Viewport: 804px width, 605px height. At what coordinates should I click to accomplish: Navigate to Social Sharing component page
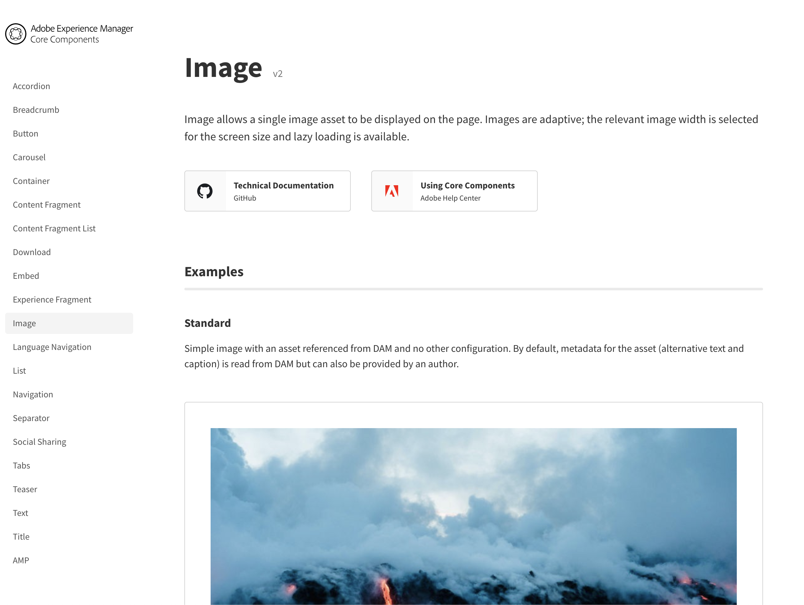(x=40, y=442)
